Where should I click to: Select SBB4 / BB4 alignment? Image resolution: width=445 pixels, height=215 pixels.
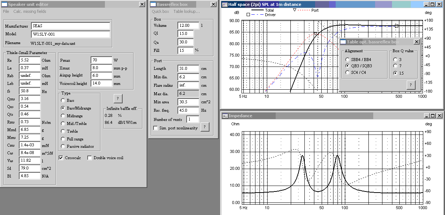[x=347, y=60]
